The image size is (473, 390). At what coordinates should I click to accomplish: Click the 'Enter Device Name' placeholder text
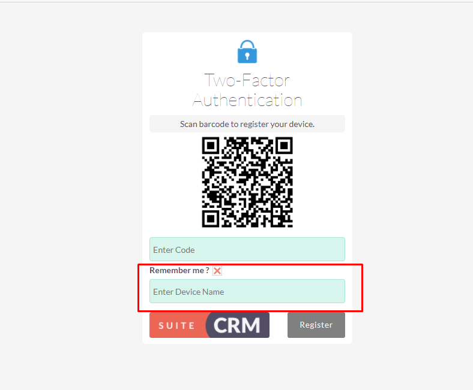pyautogui.click(x=188, y=292)
